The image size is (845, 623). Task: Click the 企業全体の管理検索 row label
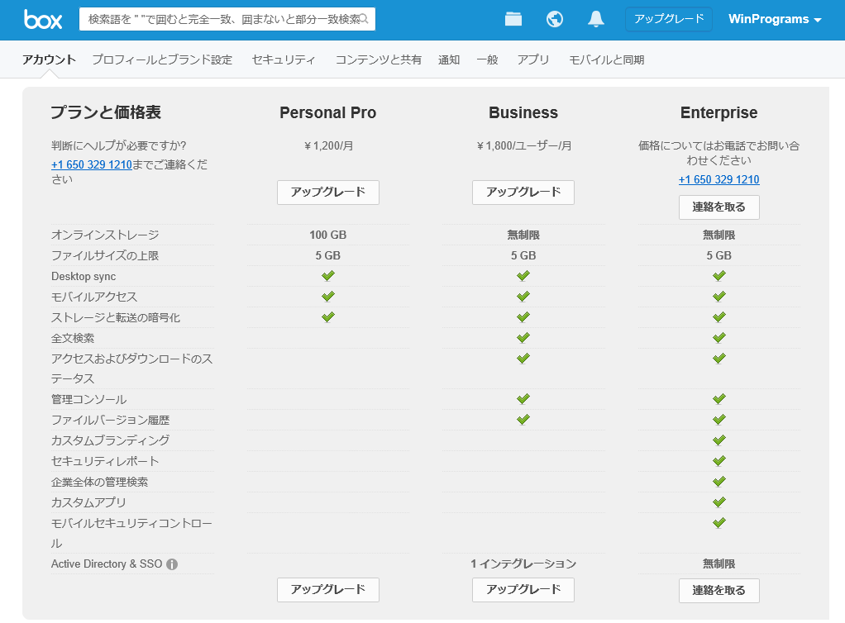pos(100,482)
